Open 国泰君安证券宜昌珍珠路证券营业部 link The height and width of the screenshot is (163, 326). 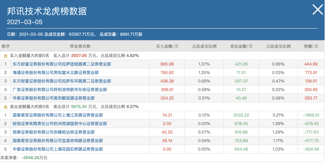click(58, 140)
